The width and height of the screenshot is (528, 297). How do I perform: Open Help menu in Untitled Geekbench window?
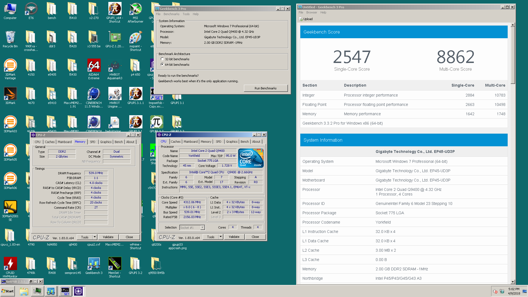(323, 12)
